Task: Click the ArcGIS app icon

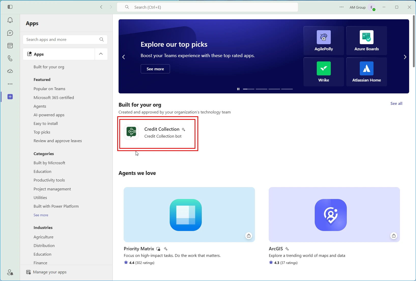Action: pos(331,215)
